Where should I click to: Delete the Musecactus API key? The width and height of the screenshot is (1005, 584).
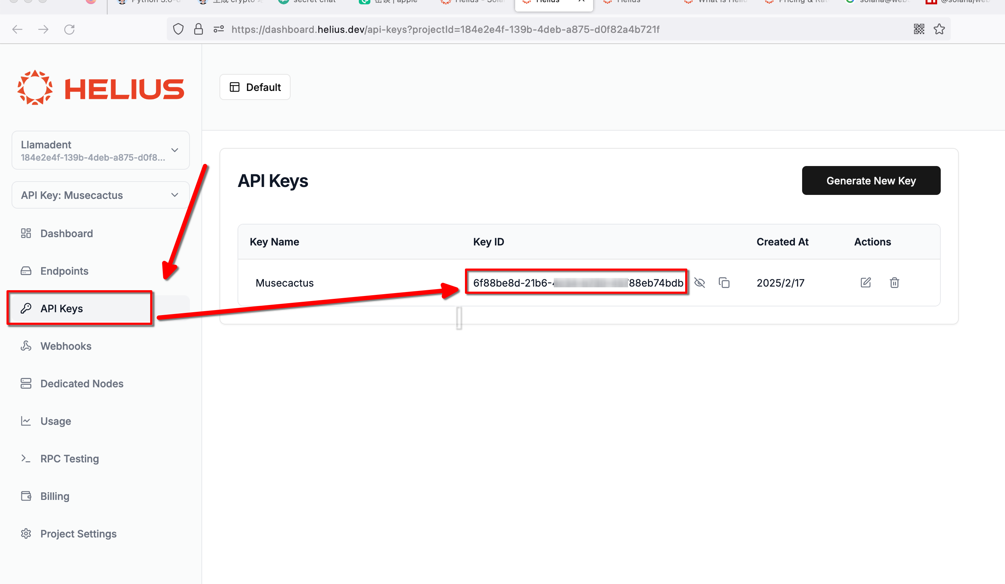pos(894,283)
